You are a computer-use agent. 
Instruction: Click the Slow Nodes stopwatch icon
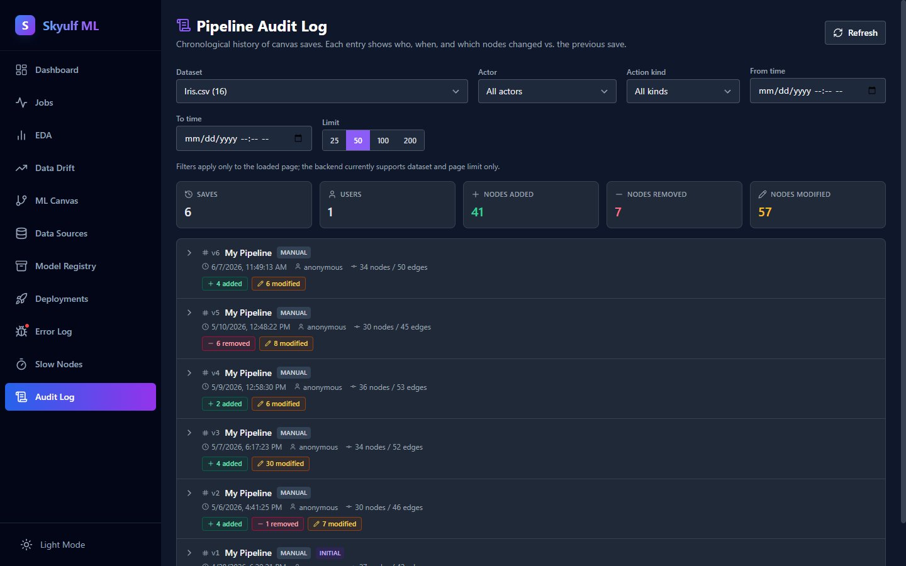coord(21,364)
